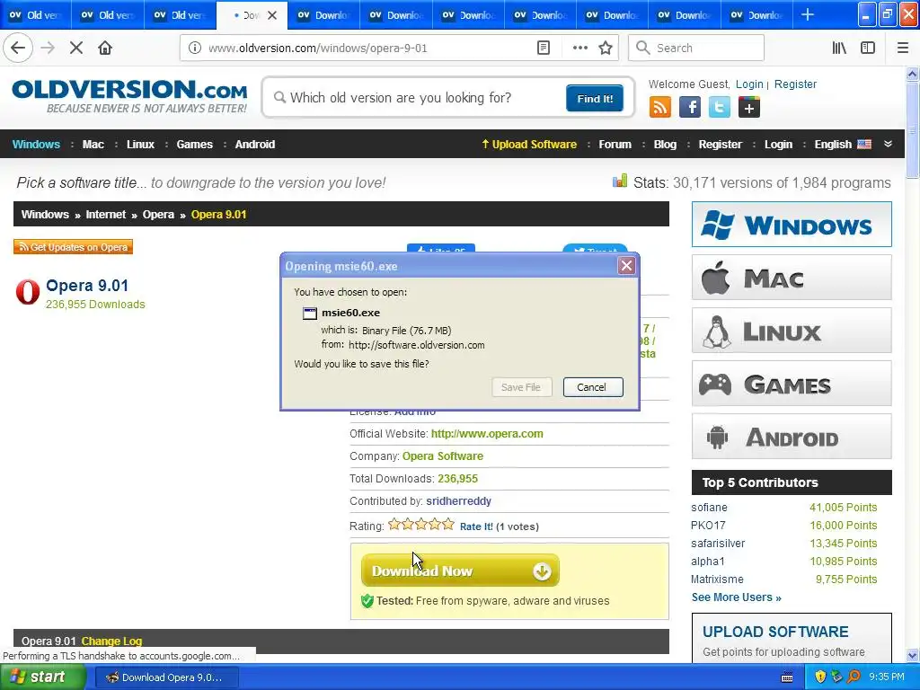
Task: Open a new tab with the plus icon
Action: 808,14
